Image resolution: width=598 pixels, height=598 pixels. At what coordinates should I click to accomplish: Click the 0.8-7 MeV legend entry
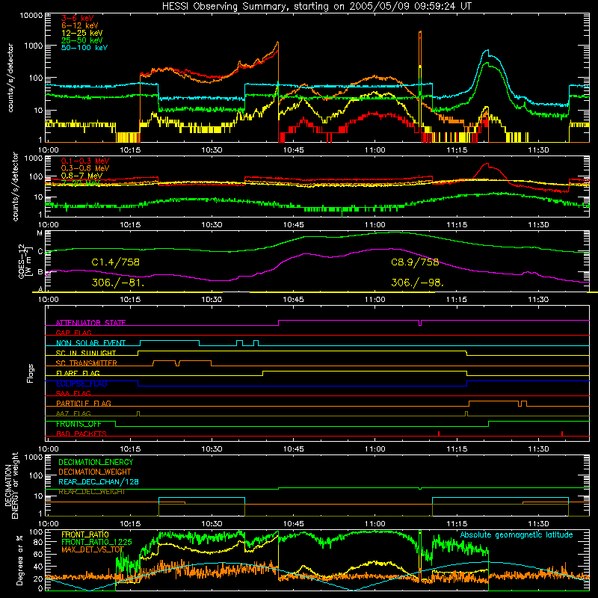81,176
